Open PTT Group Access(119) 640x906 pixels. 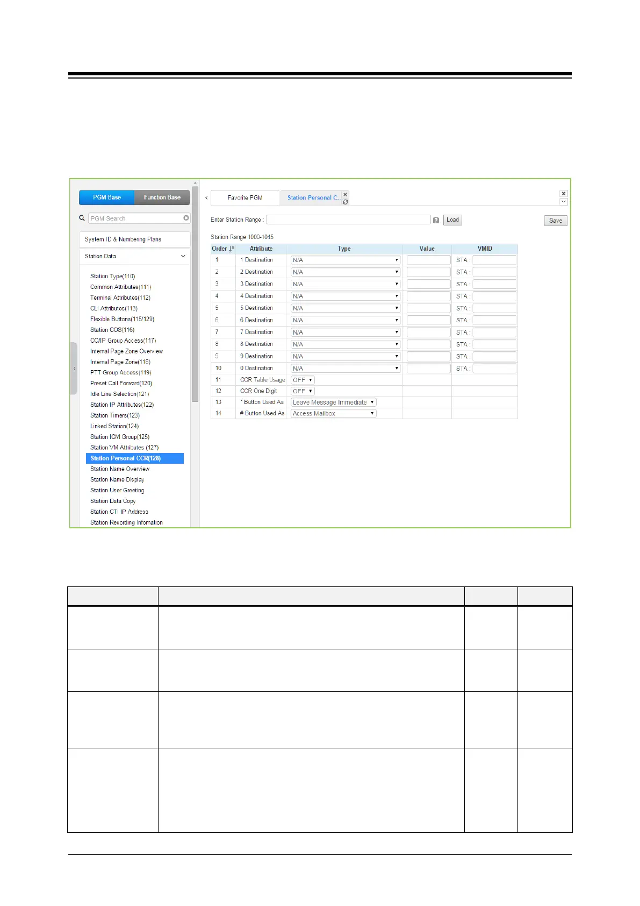click(120, 372)
